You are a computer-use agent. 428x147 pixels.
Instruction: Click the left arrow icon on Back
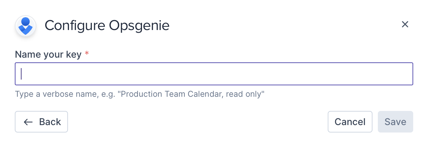(28, 122)
